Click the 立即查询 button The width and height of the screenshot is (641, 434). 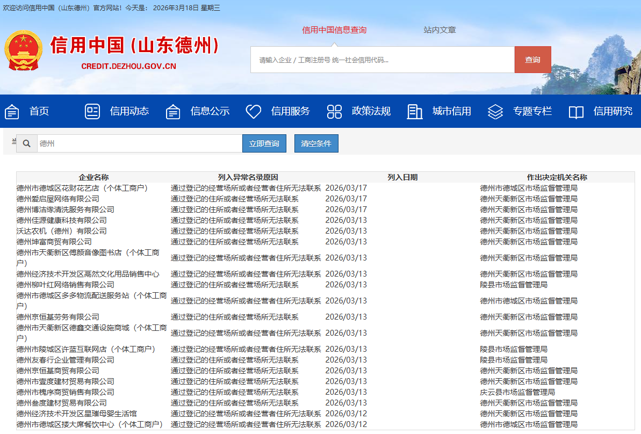coord(264,144)
